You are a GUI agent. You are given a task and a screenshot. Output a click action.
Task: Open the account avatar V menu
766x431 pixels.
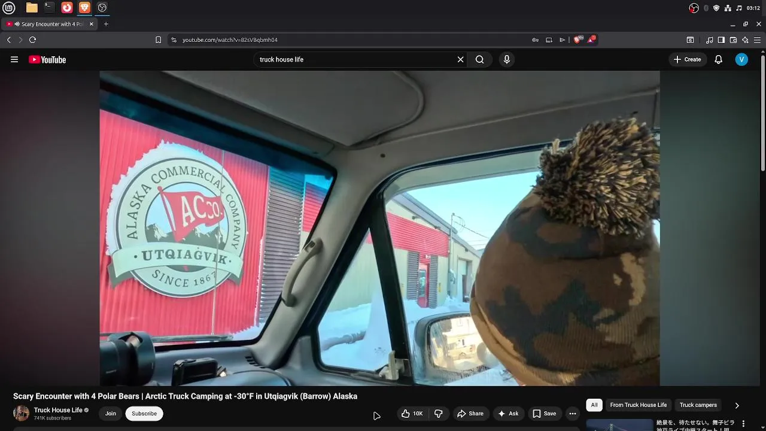click(x=741, y=59)
